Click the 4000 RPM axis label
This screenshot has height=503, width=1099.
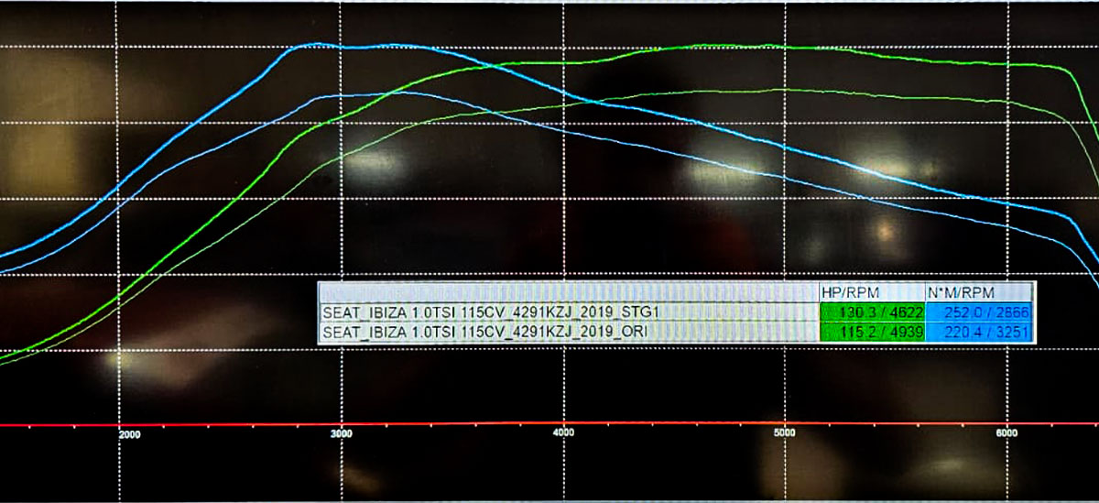tap(563, 433)
